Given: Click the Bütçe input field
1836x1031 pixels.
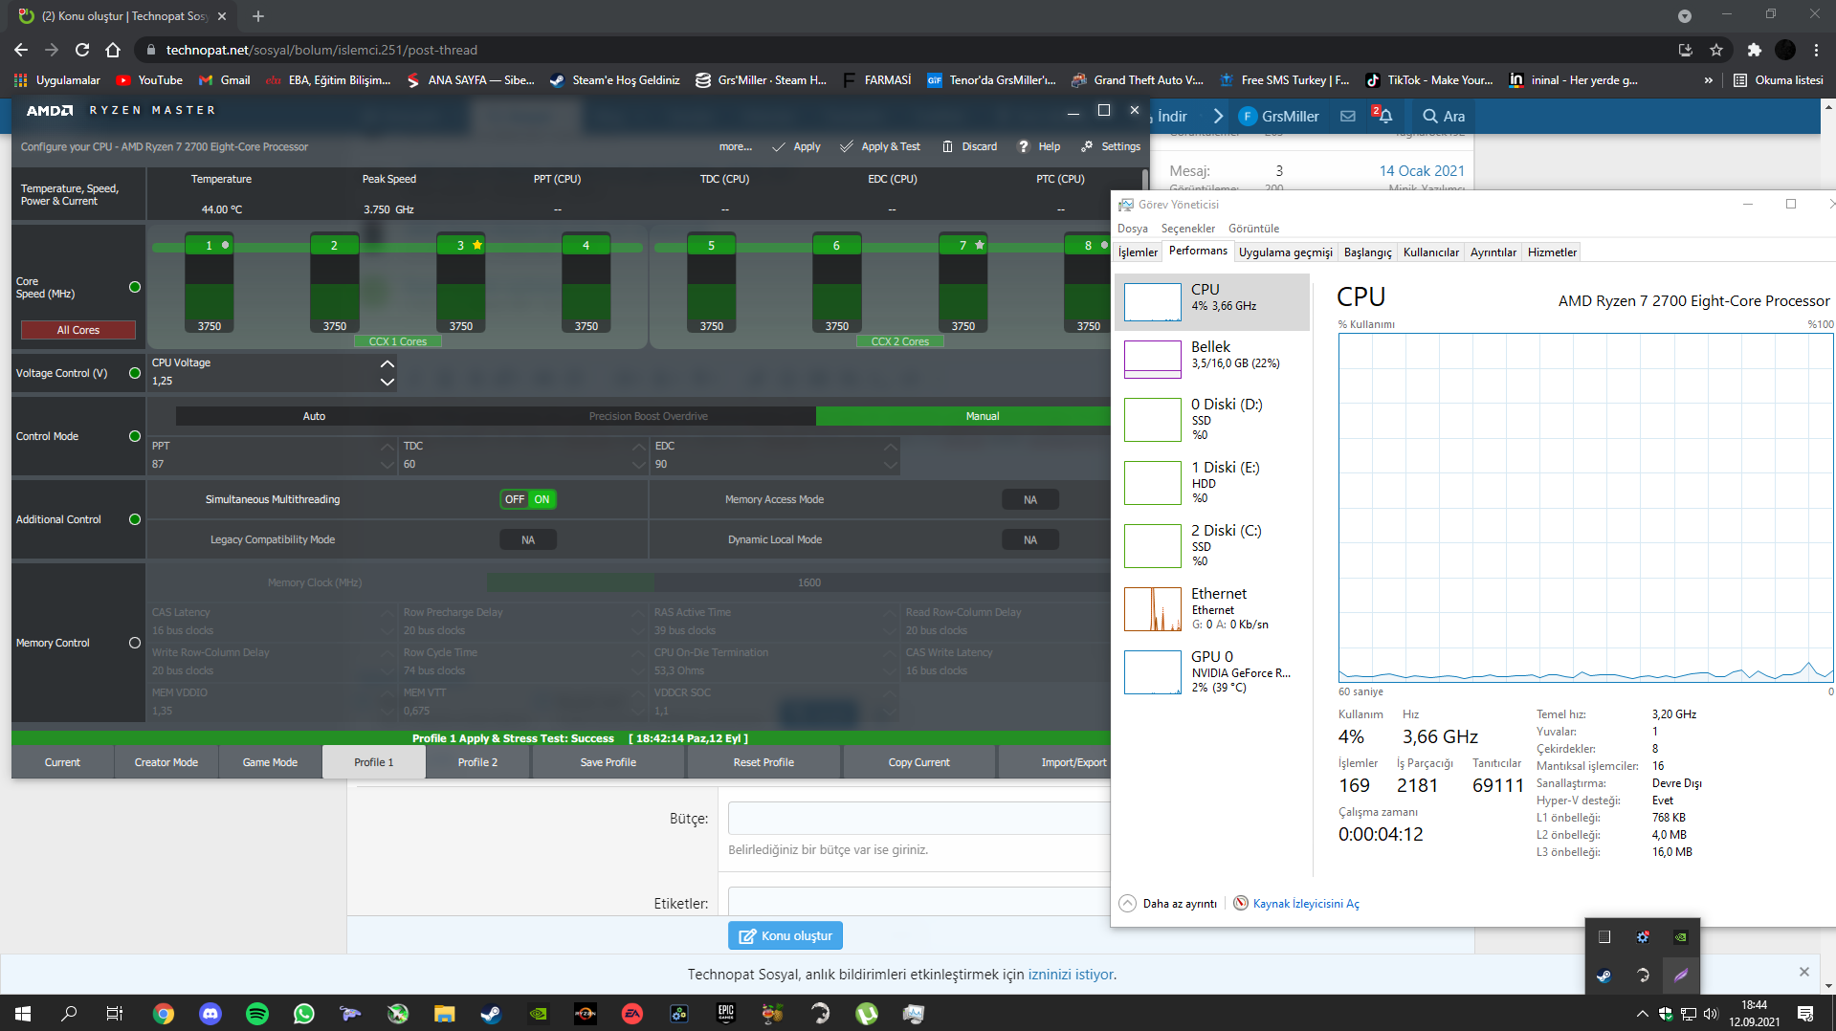Looking at the screenshot, I should click(x=918, y=819).
